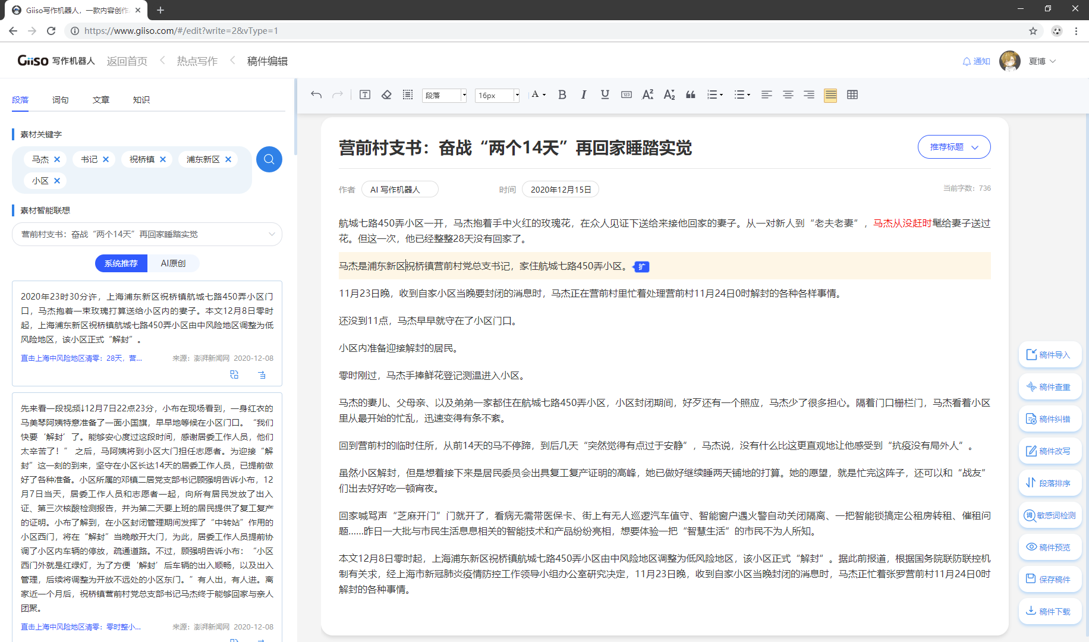Open the 知识 tab
Image resolution: width=1089 pixels, height=642 pixels.
coord(141,100)
